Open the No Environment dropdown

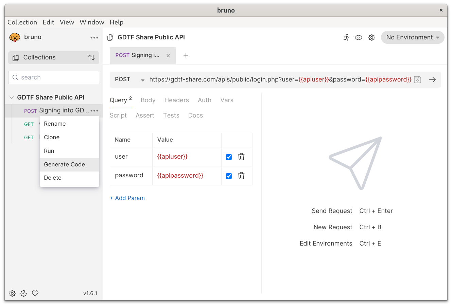point(413,37)
